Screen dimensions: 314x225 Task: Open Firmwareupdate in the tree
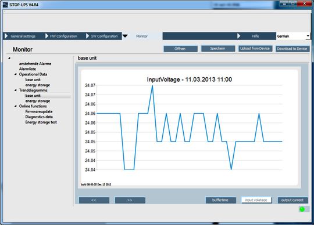tap(39, 111)
